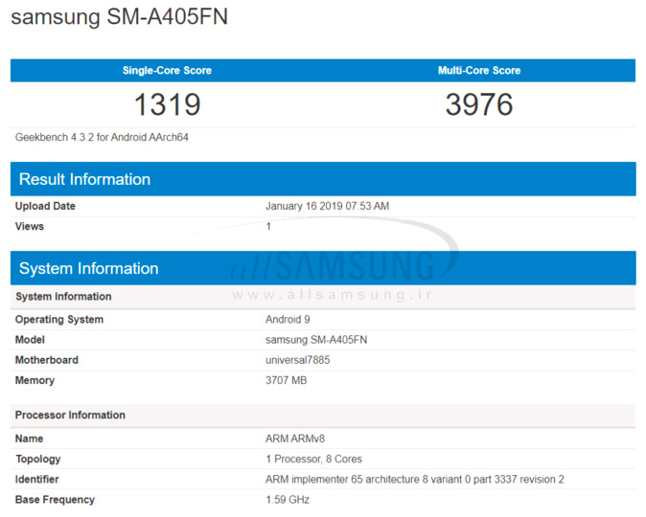The image size is (646, 517).
Task: Select the Multi-Core Score header
Action: [479, 71]
